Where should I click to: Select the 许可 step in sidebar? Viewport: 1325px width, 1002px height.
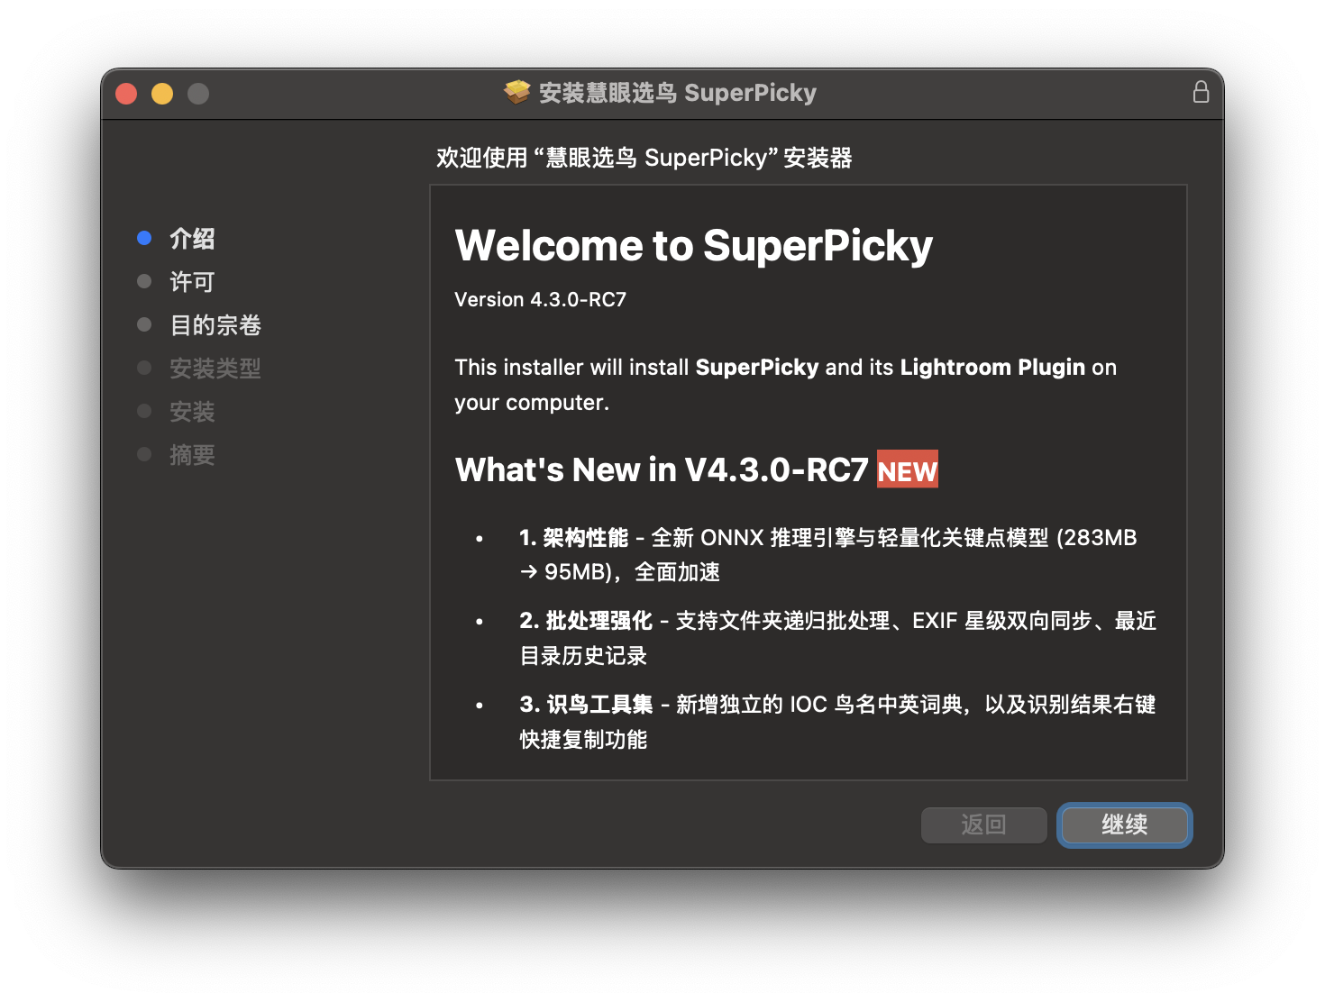192,282
